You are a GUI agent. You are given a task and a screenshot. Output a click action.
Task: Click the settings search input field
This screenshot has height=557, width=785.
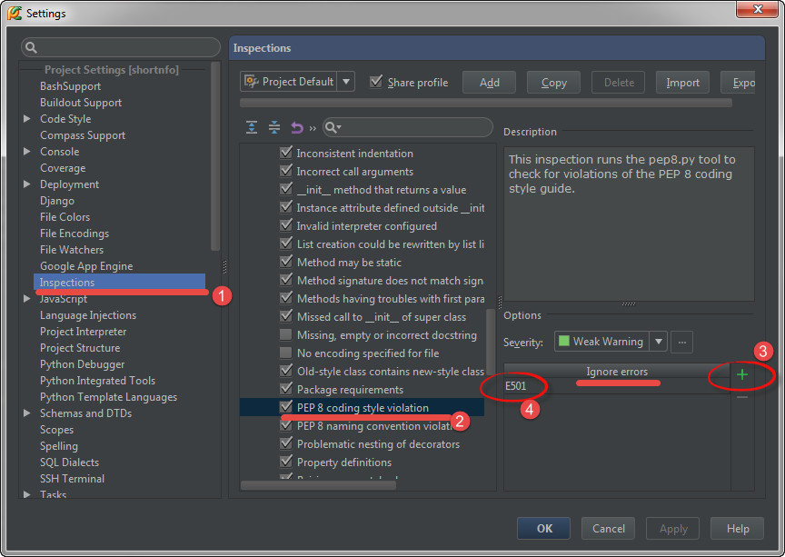point(121,47)
